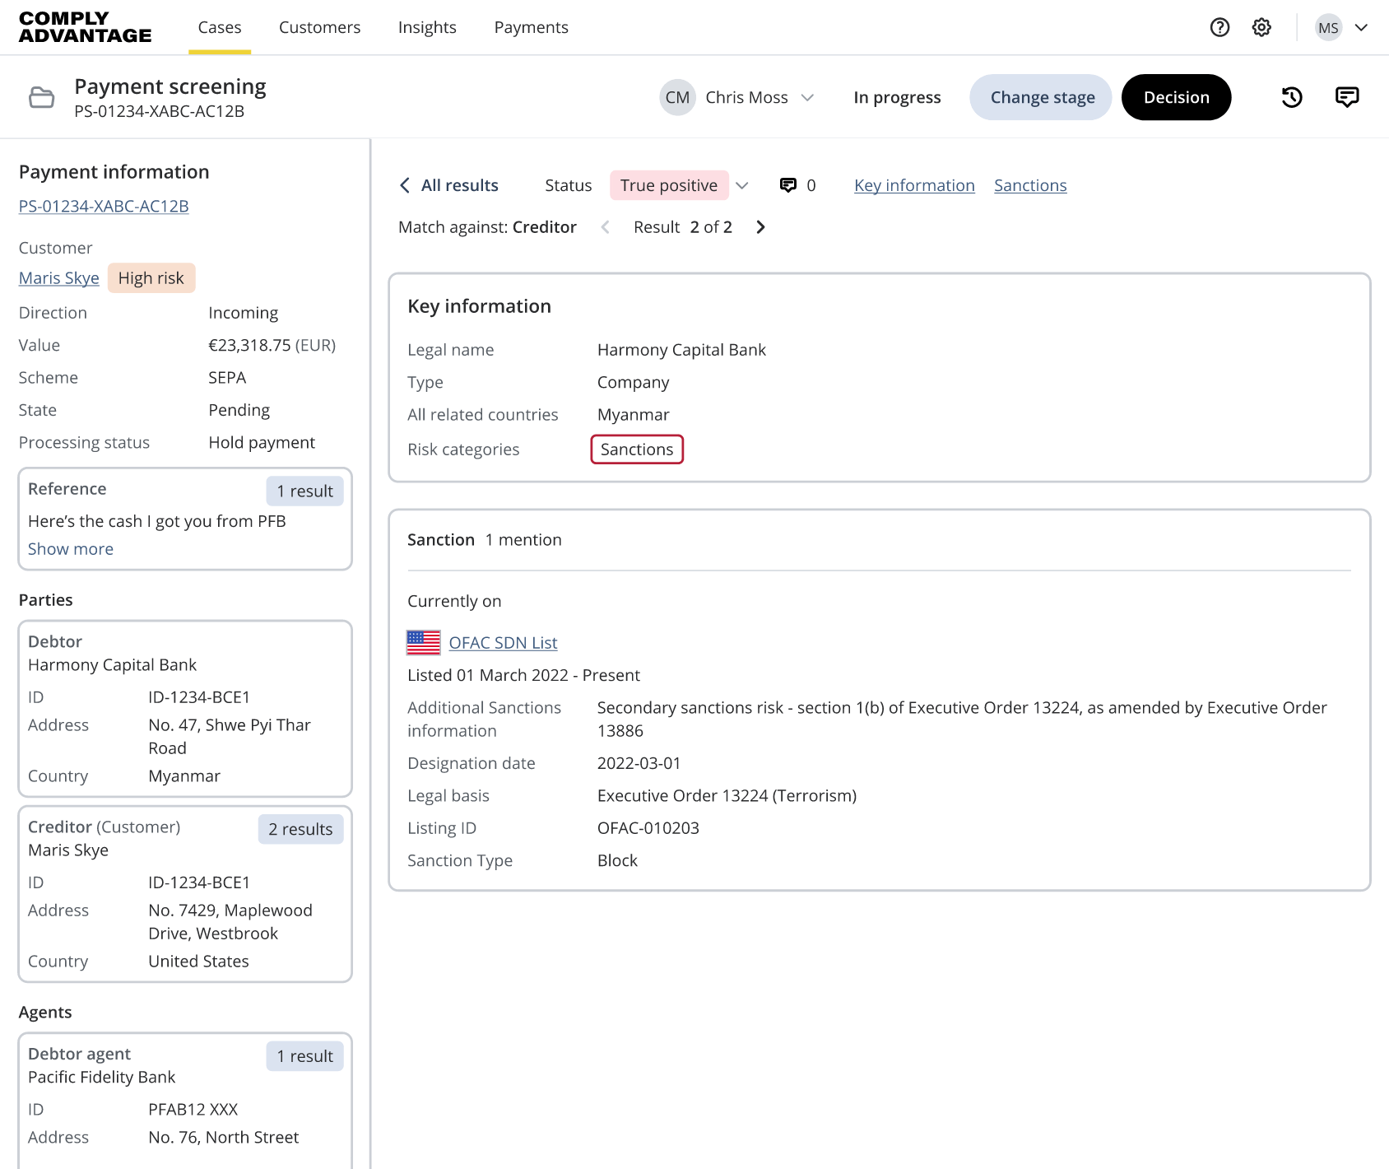This screenshot has width=1389, height=1169.
Task: Click Executive Order 13224 (Terrorism) text
Action: click(x=727, y=796)
